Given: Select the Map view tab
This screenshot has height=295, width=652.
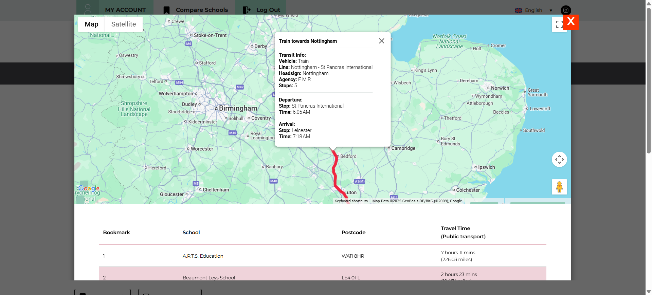Looking at the screenshot, I should [x=91, y=24].
